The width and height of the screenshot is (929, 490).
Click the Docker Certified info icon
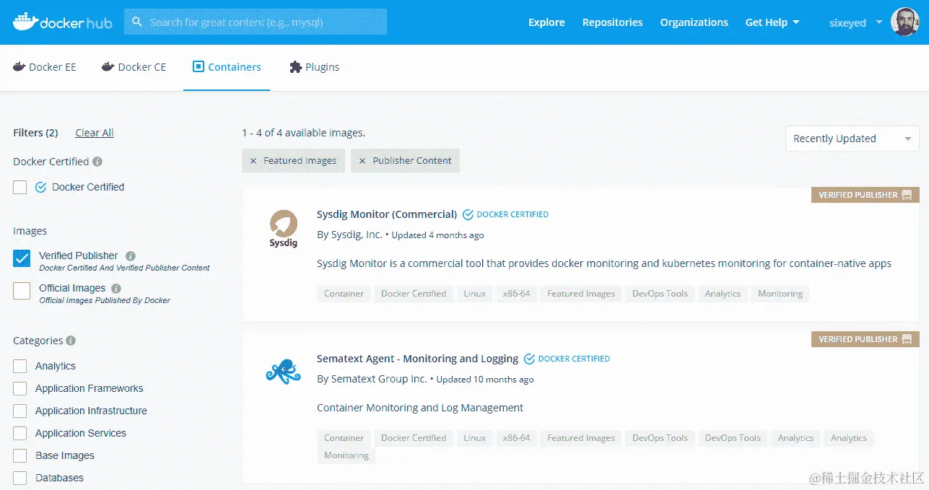(x=97, y=162)
